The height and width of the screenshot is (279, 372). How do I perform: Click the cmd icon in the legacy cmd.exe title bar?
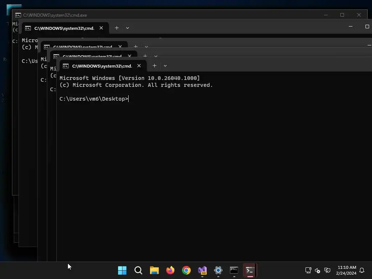point(18,15)
